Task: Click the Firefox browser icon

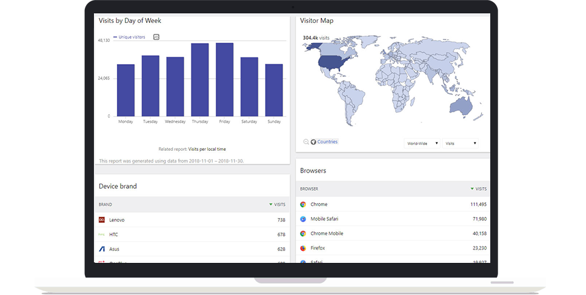Action: 303,248
